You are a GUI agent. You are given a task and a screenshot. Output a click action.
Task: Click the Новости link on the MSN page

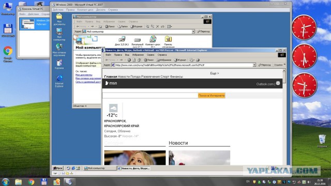124,77
